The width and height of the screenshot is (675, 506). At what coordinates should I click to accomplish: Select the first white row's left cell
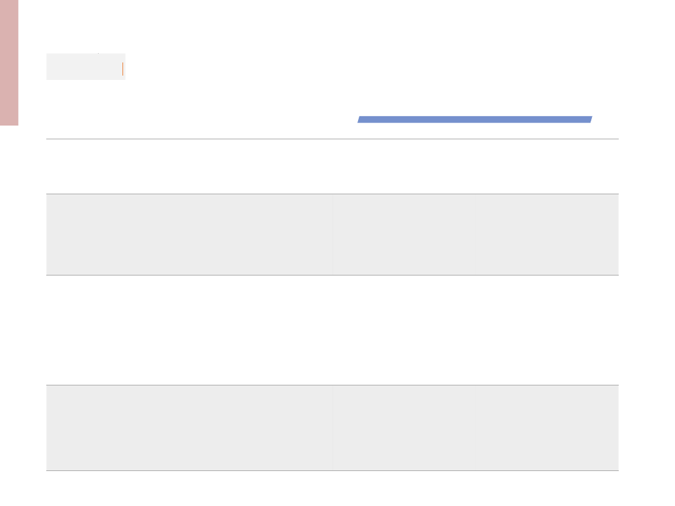189,167
